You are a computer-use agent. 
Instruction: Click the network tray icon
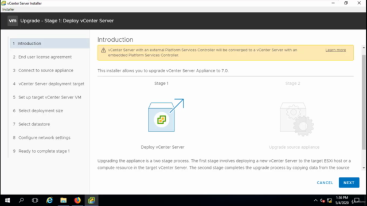click(x=330, y=200)
